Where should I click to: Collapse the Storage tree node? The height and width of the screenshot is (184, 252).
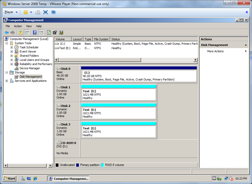[7, 72]
